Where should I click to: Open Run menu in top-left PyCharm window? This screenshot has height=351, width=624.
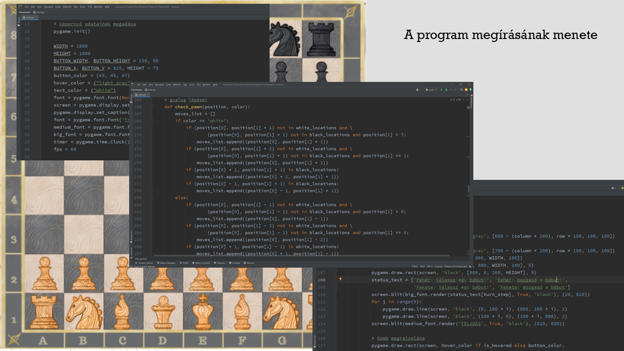76,7
